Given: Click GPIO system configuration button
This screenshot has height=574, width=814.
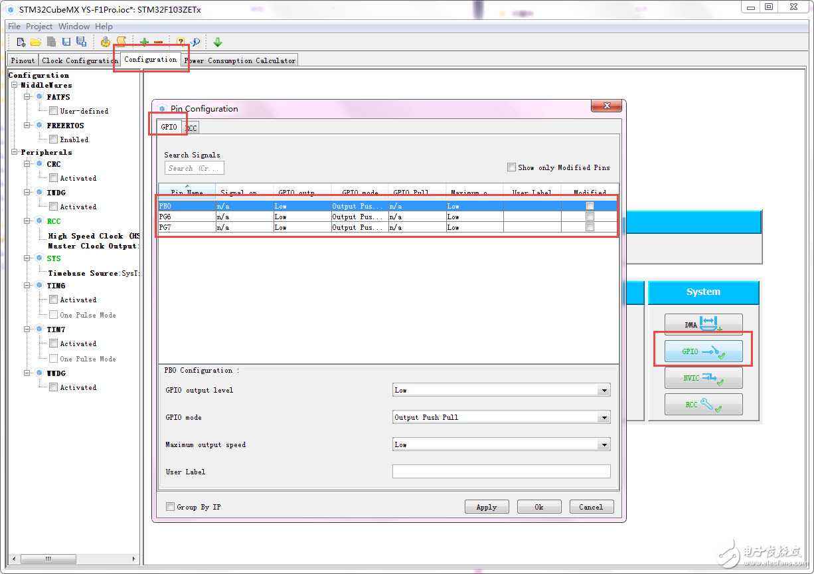Looking at the screenshot, I should [x=703, y=351].
